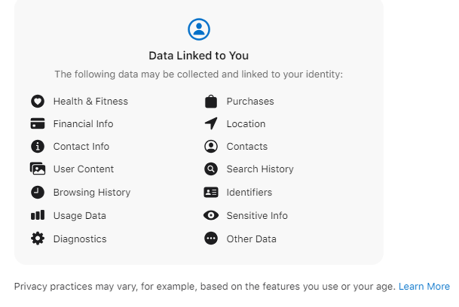Image resolution: width=459 pixels, height=307 pixels.
Task: Click the Sensitive Info eye icon
Action: pos(210,215)
